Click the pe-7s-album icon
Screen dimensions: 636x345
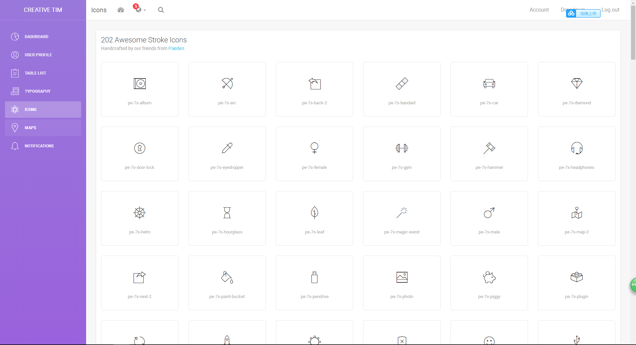point(140,83)
